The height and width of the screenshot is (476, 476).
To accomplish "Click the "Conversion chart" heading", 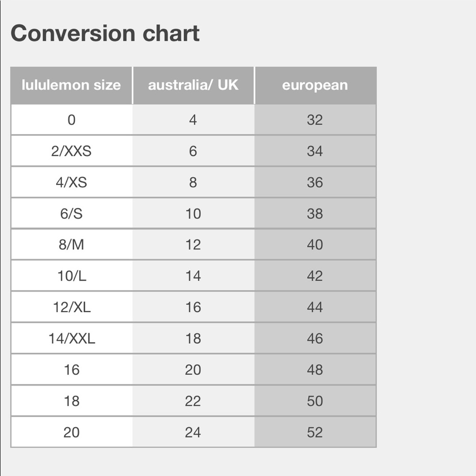I will pos(105,34).
